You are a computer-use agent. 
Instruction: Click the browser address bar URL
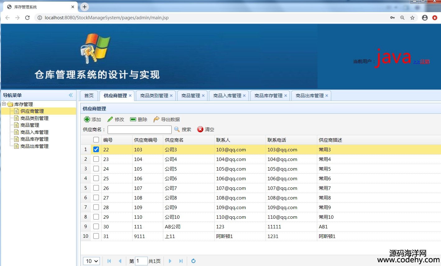107,18
